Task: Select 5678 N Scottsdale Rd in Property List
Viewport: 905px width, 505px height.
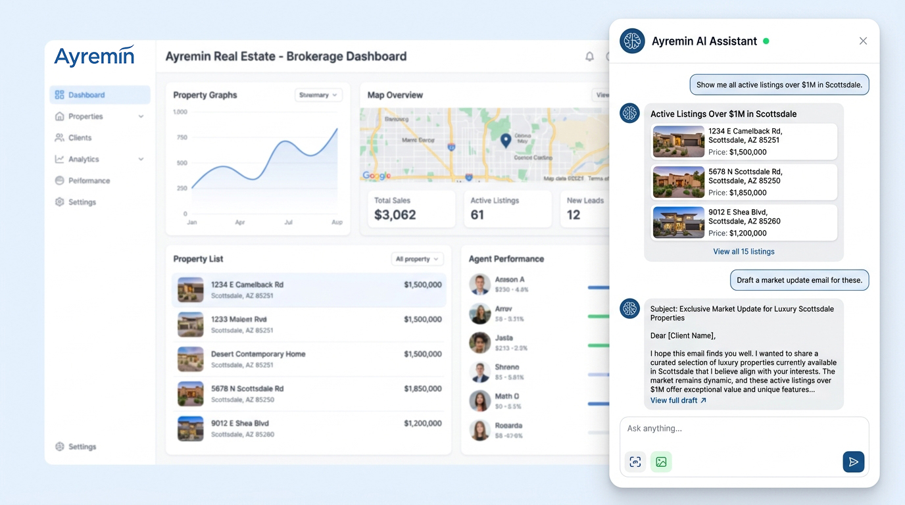Action: (x=309, y=394)
